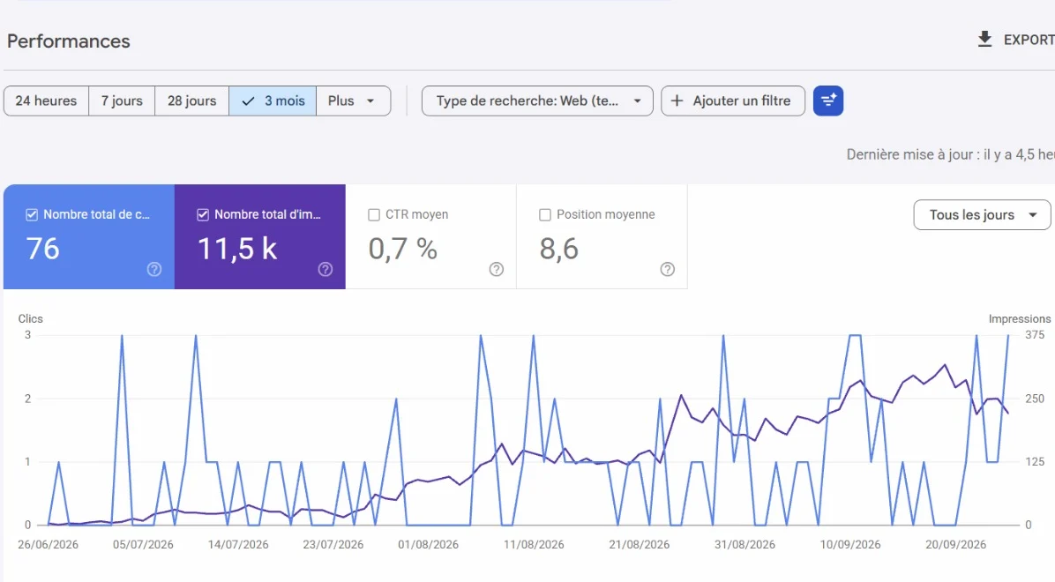Click the export download arrow icon
Viewport: 1055px width, 582px height.
[984, 40]
